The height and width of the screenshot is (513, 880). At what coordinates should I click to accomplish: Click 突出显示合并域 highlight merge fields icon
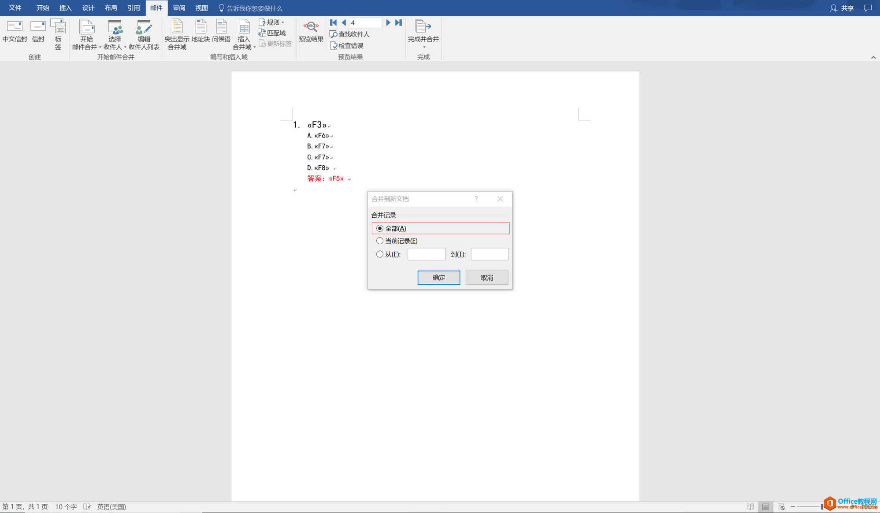click(177, 27)
